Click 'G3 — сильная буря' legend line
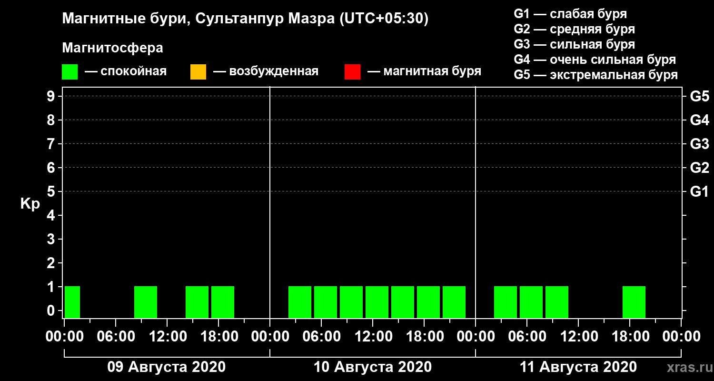The width and height of the screenshot is (714, 381). click(x=574, y=44)
